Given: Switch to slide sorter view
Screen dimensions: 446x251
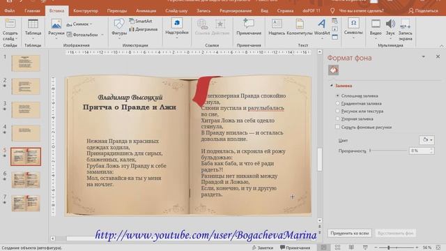Looking at the screenshot, I should (x=337, y=248).
